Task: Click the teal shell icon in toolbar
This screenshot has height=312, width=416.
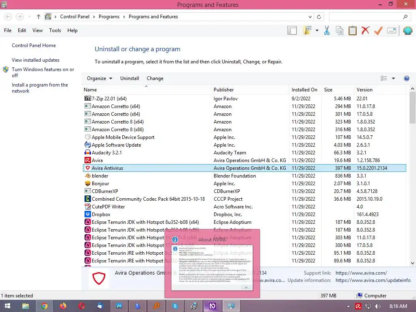Action: click(x=407, y=30)
